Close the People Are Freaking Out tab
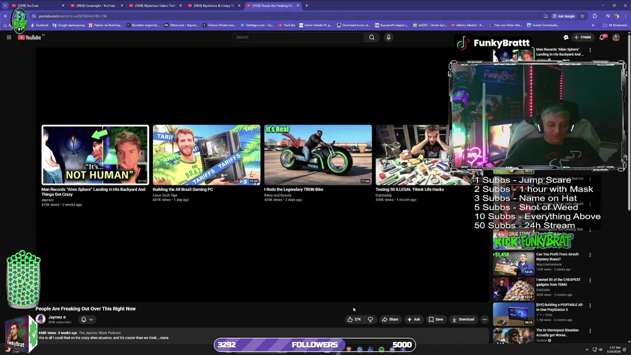This screenshot has height=355, width=631. coord(298,5)
